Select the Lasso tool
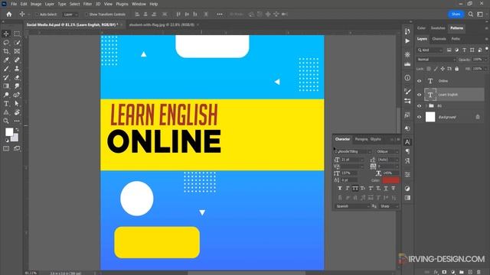 [6, 43]
